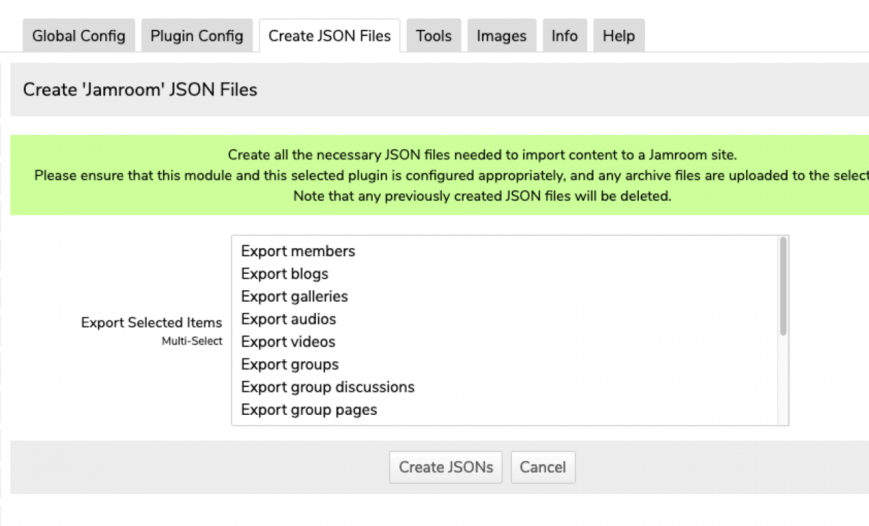Select the Export audios item

[289, 319]
